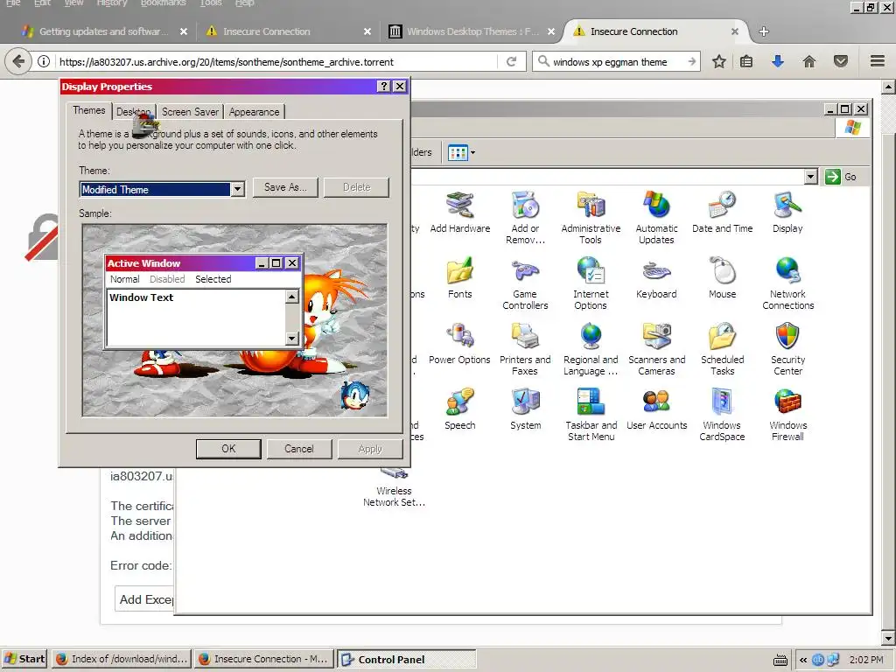The image size is (896, 672).
Task: Open the Windows CardSpace icon
Action: pos(722,415)
